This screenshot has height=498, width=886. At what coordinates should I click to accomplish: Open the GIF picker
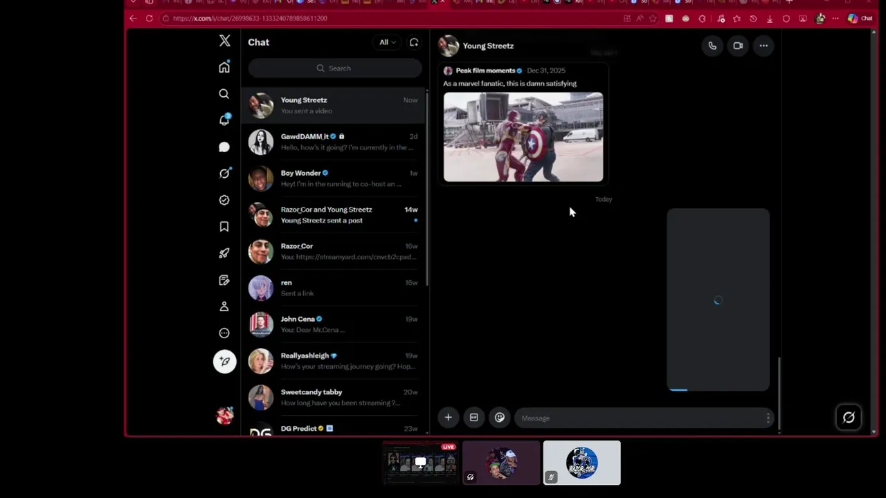(474, 417)
